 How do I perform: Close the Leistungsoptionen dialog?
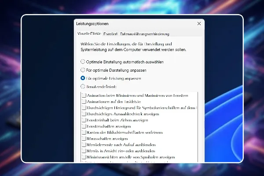pyautogui.click(x=199, y=24)
